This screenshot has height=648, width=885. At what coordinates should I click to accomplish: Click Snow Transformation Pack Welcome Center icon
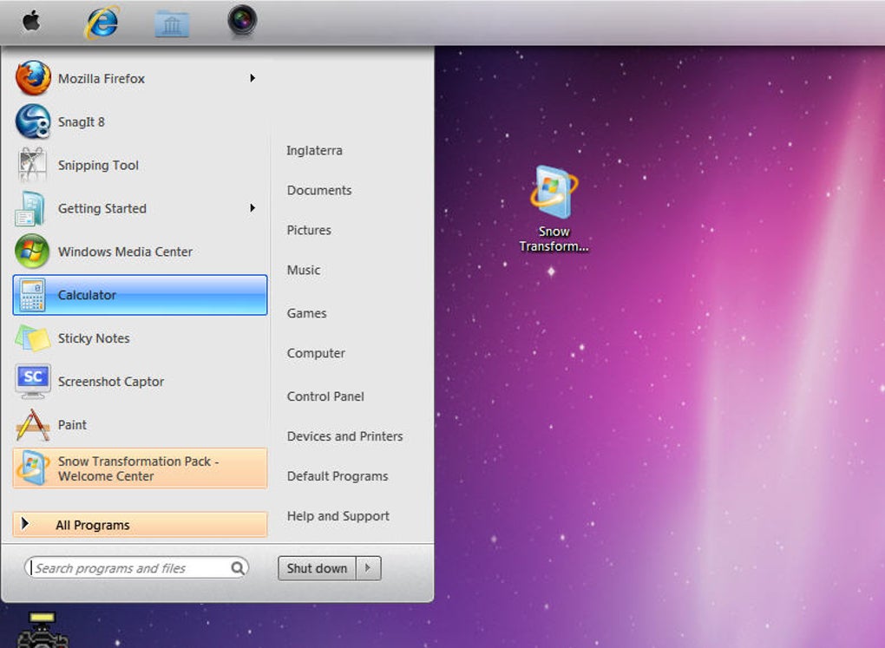click(32, 468)
